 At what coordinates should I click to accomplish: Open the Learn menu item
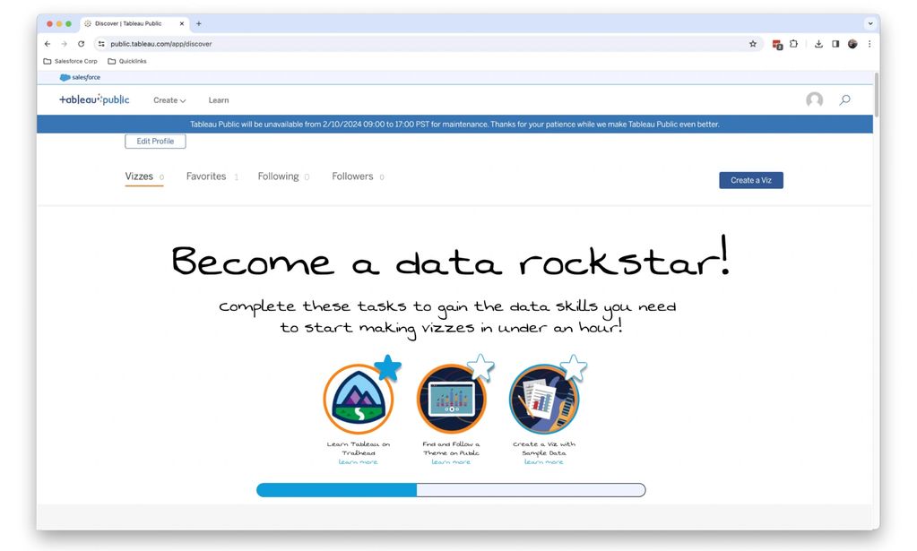219,100
